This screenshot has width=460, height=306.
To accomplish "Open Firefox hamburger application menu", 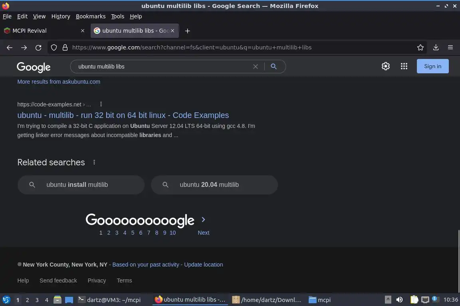I will tap(450, 47).
